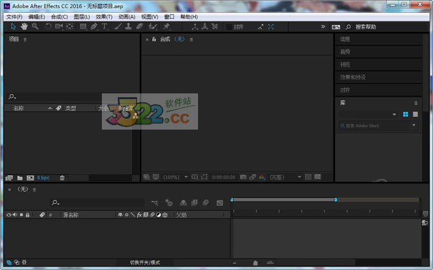Select the Rectangle shape tool
This screenshot has width=433, height=270.
(x=83, y=27)
